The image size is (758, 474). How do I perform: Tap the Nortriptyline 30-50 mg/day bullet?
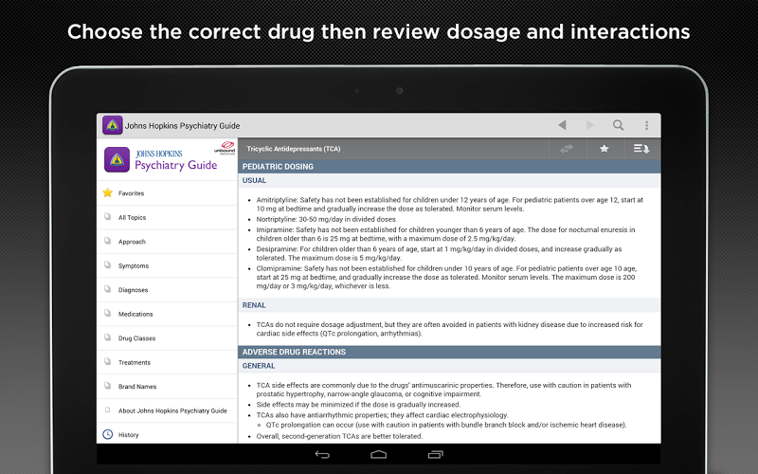pyautogui.click(x=326, y=219)
